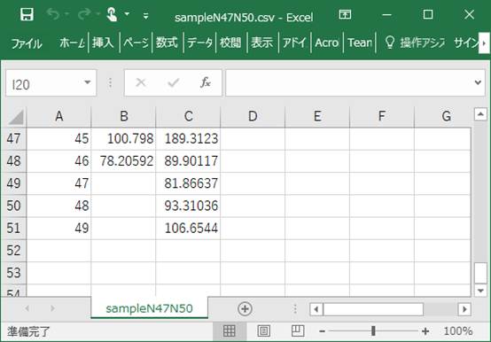The image size is (491, 342).
Task: Switch to the 挿入 ribbon tab
Action: [x=103, y=43]
